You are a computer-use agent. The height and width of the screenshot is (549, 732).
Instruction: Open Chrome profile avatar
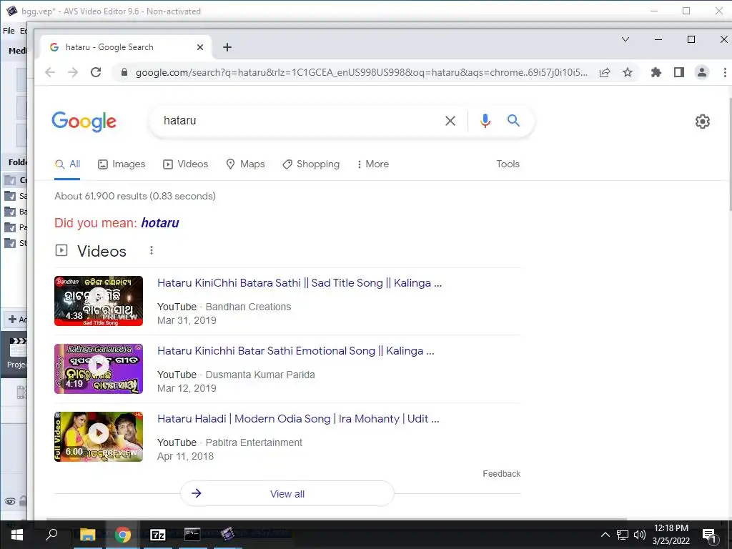(702, 72)
